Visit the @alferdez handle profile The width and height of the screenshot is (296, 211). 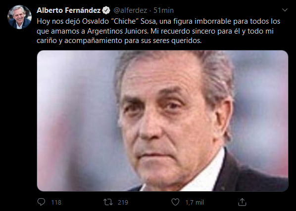pyautogui.click(x=130, y=10)
